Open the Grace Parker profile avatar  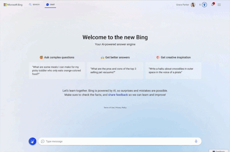click(193, 5)
